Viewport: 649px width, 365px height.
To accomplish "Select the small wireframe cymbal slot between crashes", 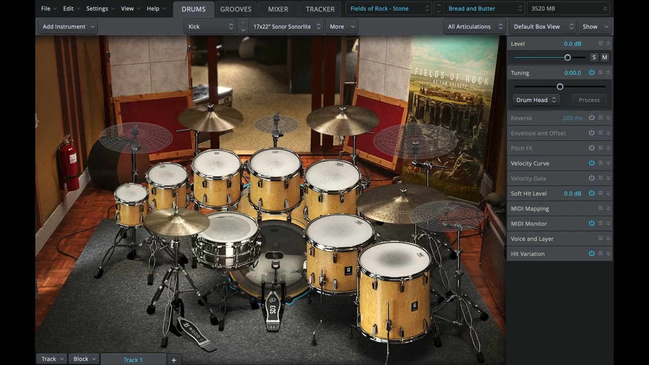I will click(276, 124).
